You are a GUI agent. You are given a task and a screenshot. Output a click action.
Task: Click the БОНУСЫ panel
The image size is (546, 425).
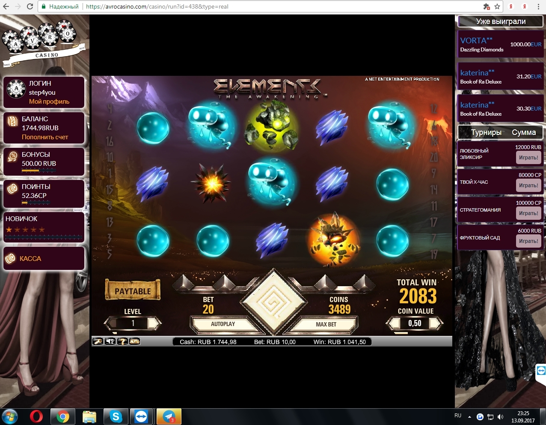coord(44,161)
